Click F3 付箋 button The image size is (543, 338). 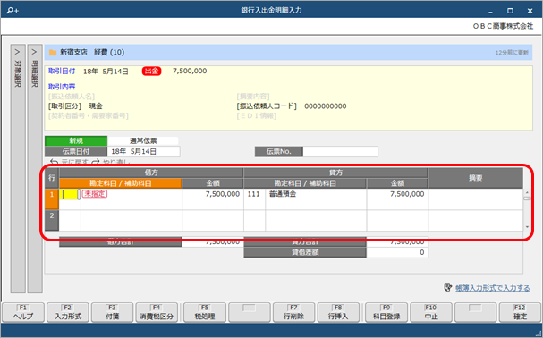pos(112,312)
